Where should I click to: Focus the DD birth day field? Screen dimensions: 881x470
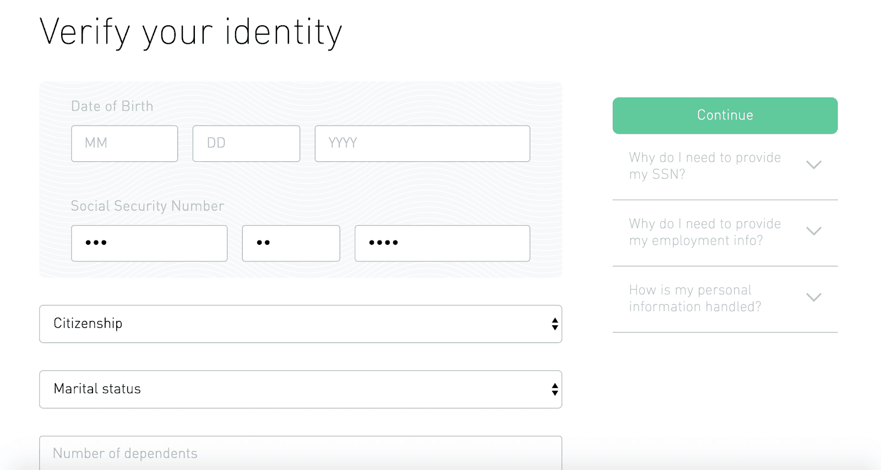(x=246, y=144)
